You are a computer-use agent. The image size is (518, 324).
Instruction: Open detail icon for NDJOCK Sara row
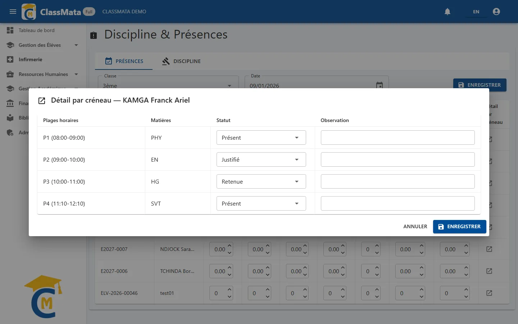pos(489,249)
